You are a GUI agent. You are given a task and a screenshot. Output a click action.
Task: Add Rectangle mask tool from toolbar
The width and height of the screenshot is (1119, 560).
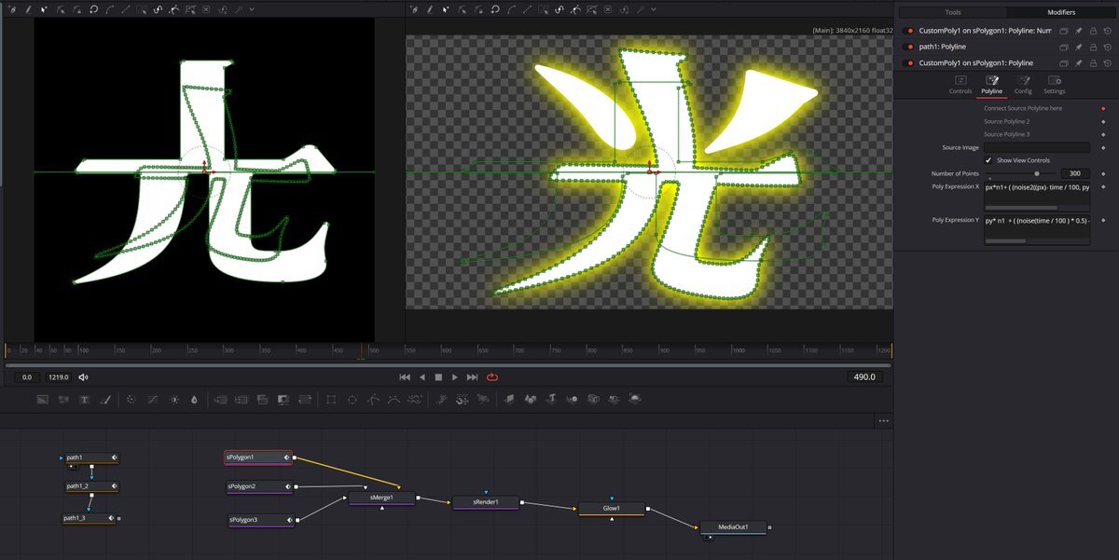click(x=330, y=400)
